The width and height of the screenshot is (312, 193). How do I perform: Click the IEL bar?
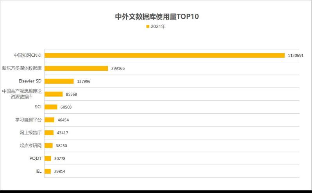[48, 171]
